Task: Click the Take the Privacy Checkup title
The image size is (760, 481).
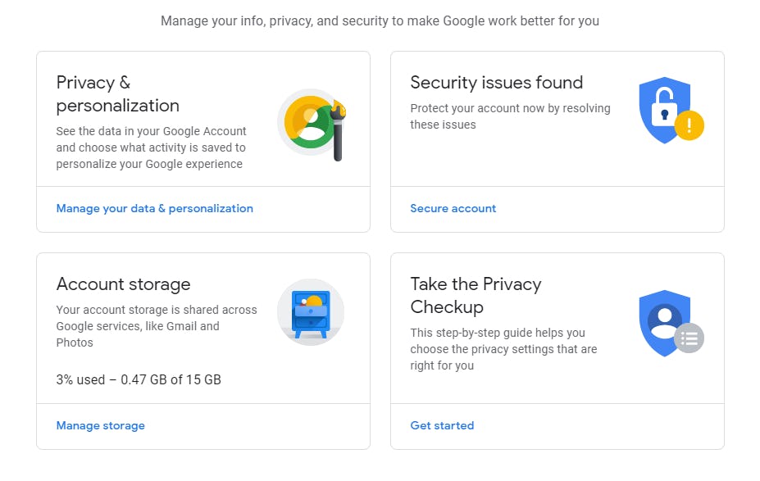Action: point(476,296)
